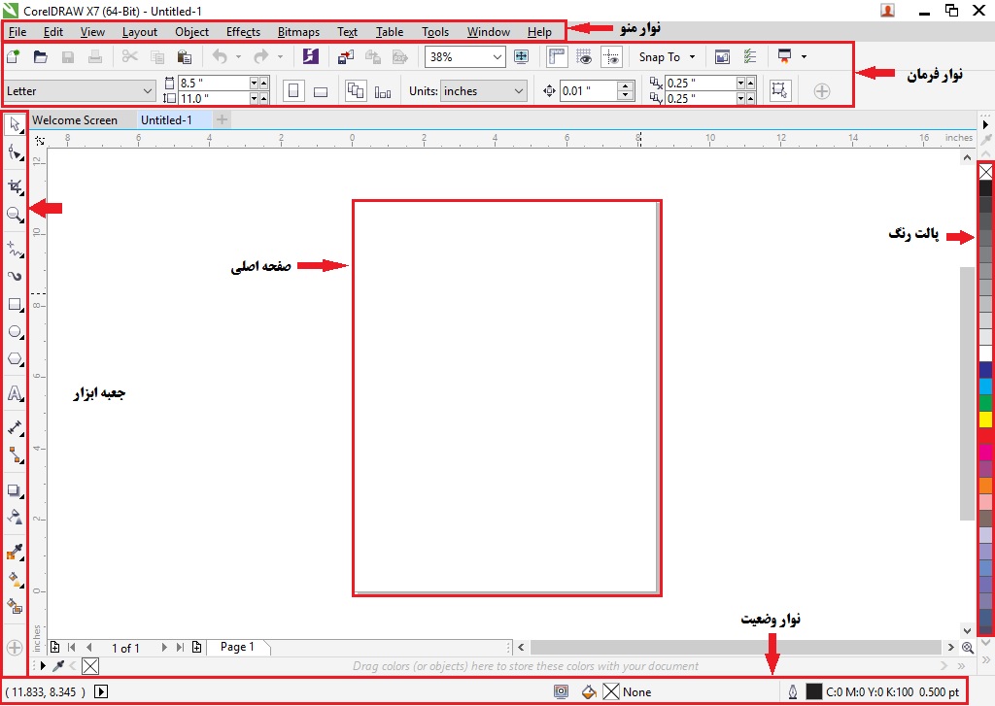995x706 pixels.
Task: Select the Interactive Fill tool
Action: [x=15, y=579]
